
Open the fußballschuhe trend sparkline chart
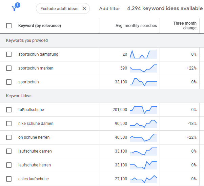tap(143, 110)
